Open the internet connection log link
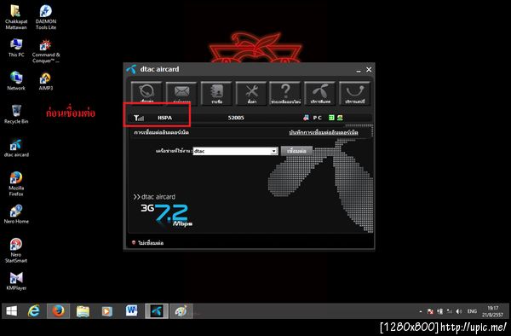 324,132
